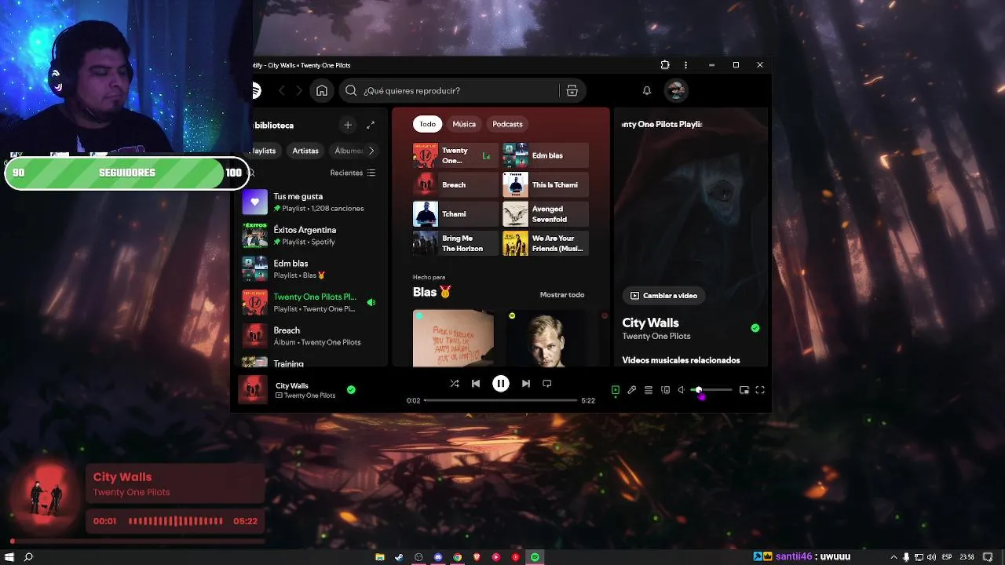Open Bring Me The Horizon shortcut card
Screen dimensions: 1005x565
click(455, 243)
